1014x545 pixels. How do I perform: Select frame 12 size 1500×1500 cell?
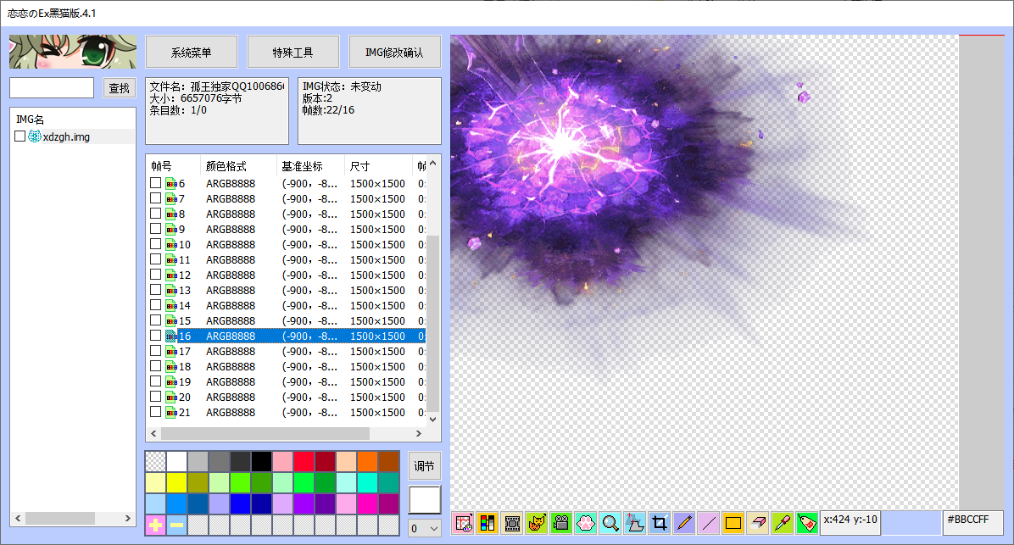click(x=377, y=275)
